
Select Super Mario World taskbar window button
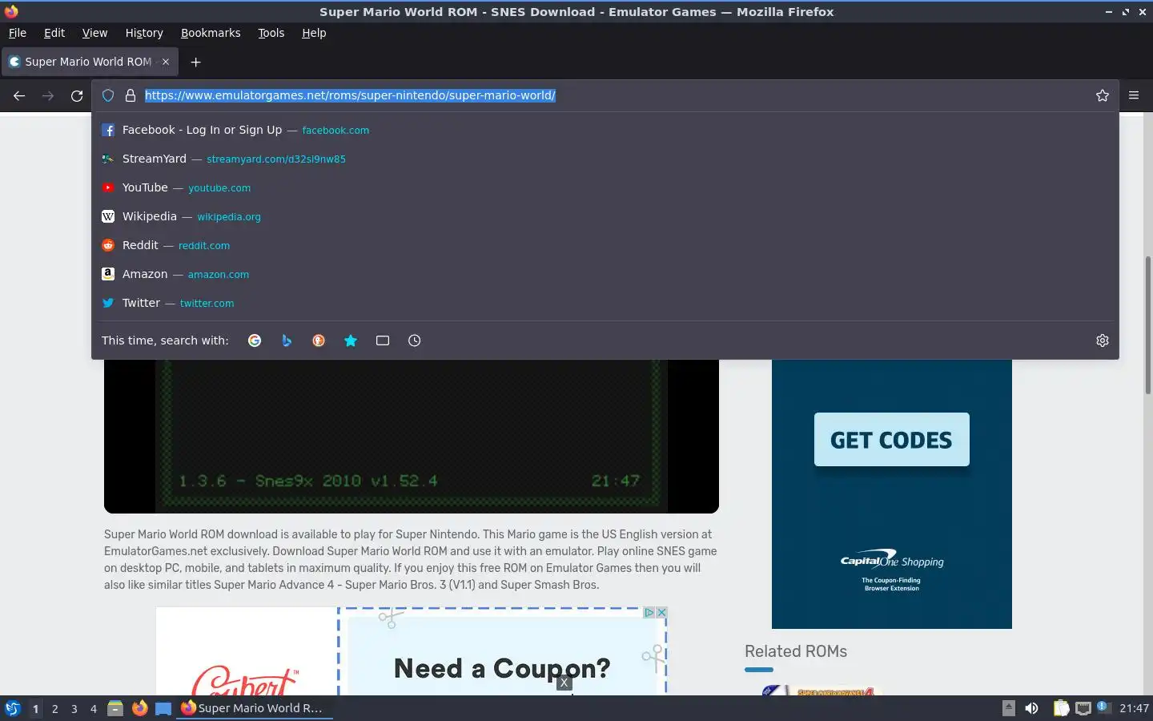coord(254,708)
